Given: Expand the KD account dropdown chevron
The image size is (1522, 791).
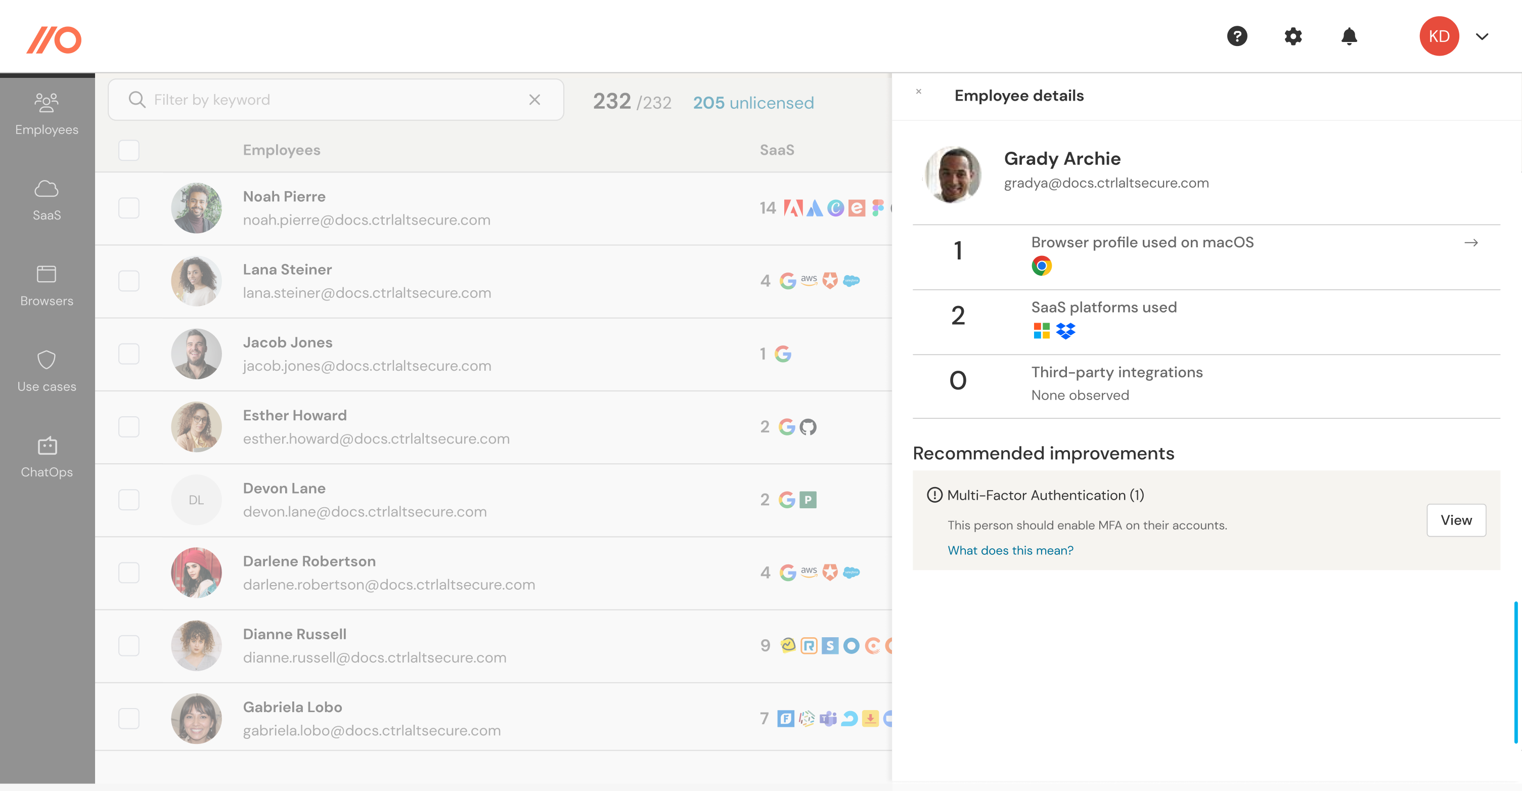Looking at the screenshot, I should [x=1482, y=36].
